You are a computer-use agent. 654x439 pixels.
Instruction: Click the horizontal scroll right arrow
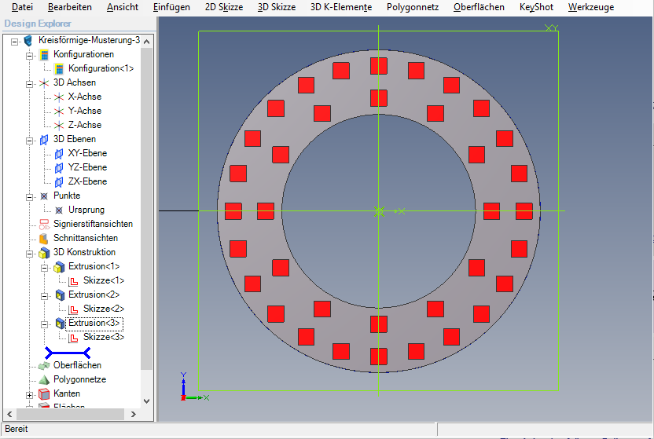point(134,414)
